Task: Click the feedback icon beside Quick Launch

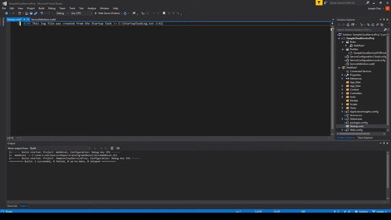Action: [x=326, y=2]
